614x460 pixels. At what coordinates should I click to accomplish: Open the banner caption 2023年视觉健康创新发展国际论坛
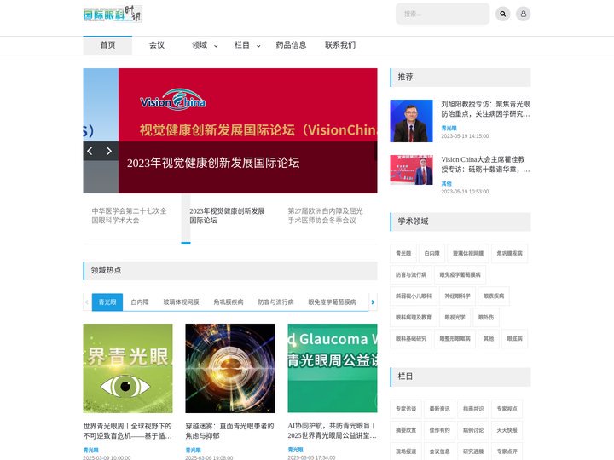213,163
